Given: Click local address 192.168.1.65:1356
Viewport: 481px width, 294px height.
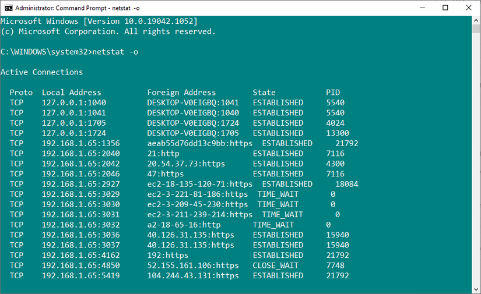Looking at the screenshot, I should click(80, 143).
